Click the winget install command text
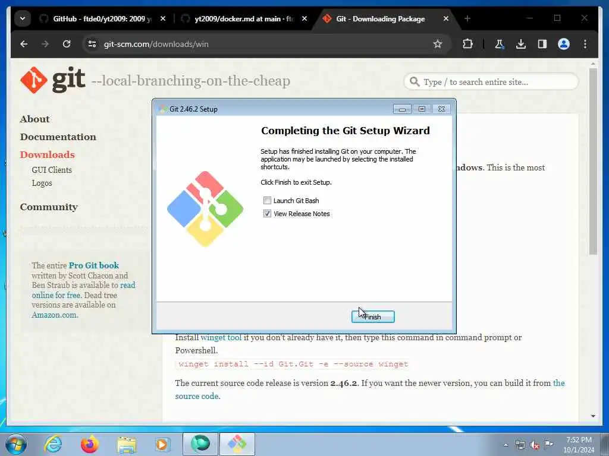The width and height of the screenshot is (609, 456). (293, 364)
